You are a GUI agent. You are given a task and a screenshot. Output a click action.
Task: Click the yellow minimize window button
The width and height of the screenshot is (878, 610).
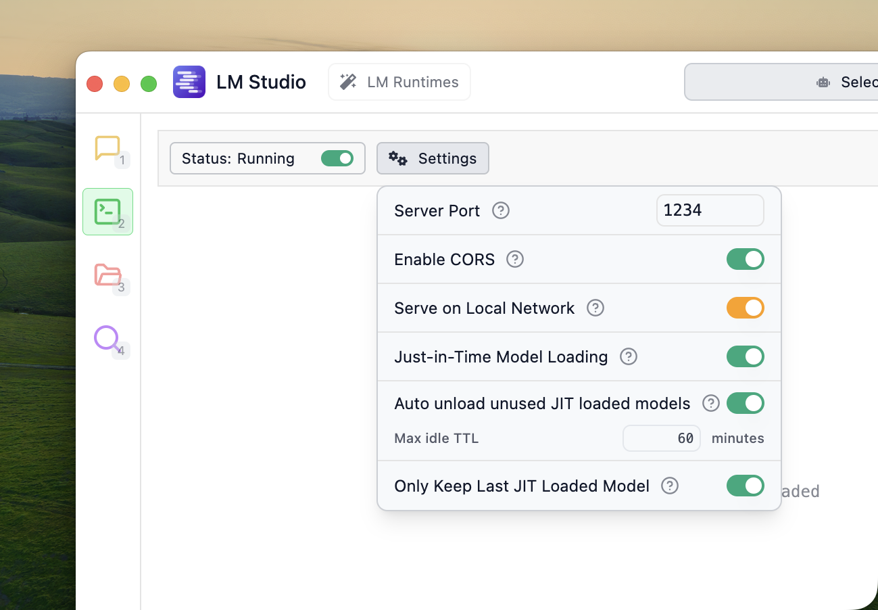pyautogui.click(x=122, y=84)
